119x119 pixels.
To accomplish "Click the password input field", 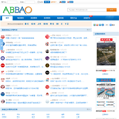I will (30, 2).
